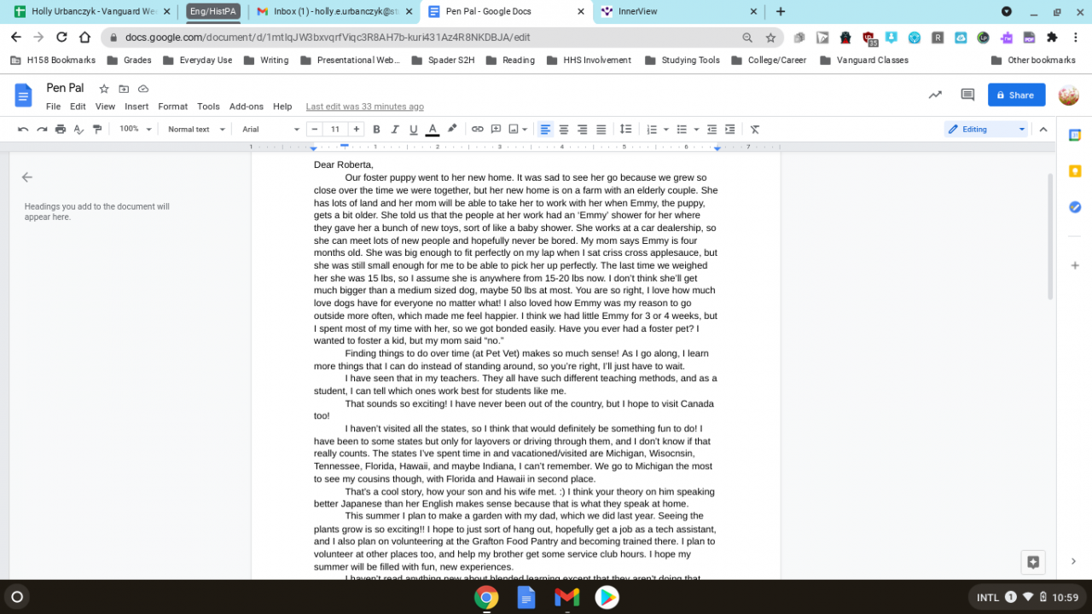Hide the side panel with the arrow
The width and height of the screenshot is (1092, 614).
pos(1074,561)
